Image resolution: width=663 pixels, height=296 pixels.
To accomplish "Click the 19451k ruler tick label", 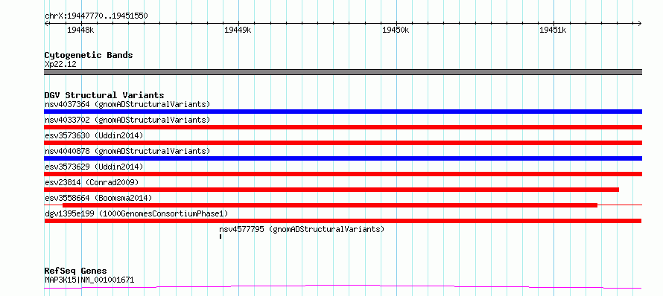I will coord(553,30).
